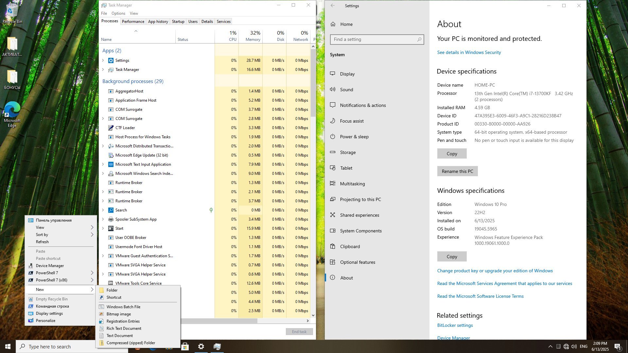The width and height of the screenshot is (628, 353).
Task: Click the Windows Start button
Action: [x=8, y=346]
